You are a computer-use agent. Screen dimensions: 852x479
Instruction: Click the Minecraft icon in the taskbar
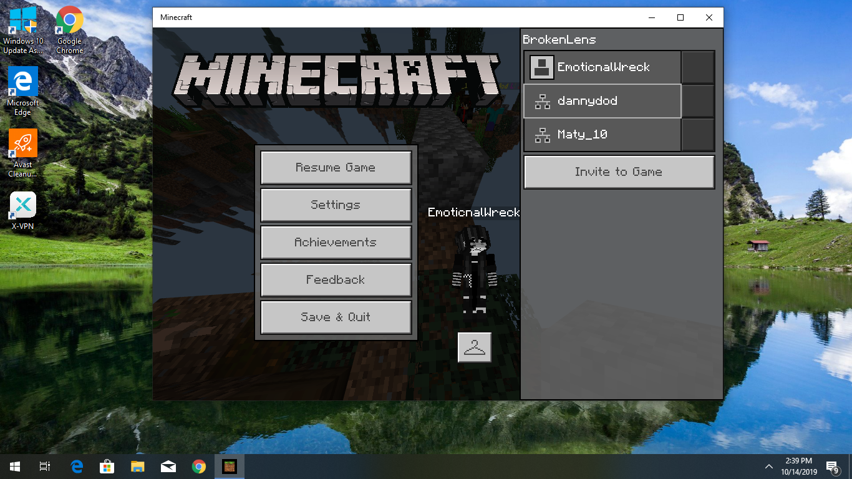tap(230, 467)
